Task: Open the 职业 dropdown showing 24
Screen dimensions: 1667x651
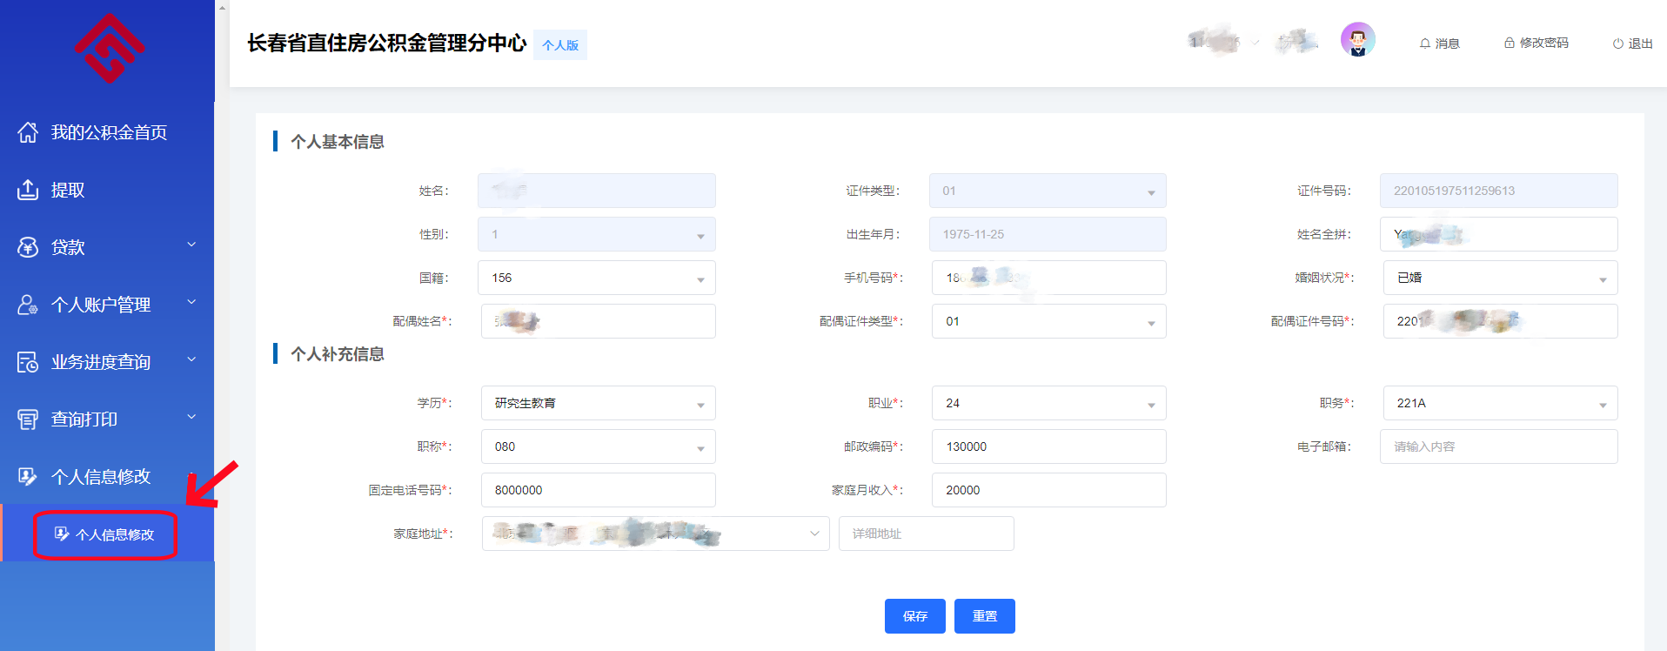Action: point(1049,403)
